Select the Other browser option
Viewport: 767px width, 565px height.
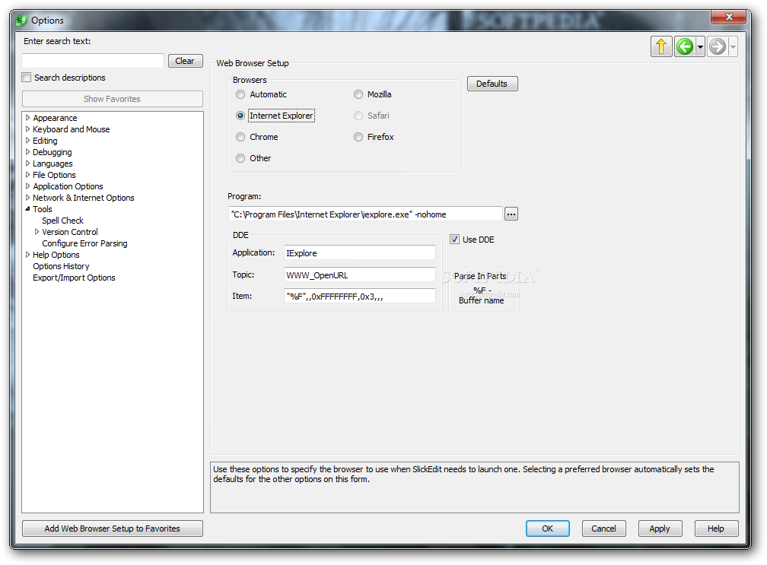pyautogui.click(x=240, y=158)
